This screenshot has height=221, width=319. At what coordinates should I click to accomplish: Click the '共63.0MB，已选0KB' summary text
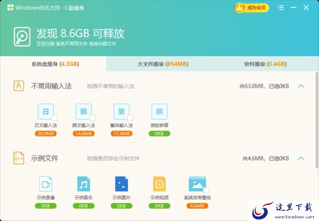pos(264,86)
